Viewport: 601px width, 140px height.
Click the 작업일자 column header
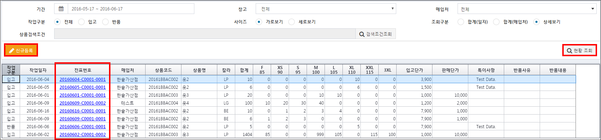[38, 70]
